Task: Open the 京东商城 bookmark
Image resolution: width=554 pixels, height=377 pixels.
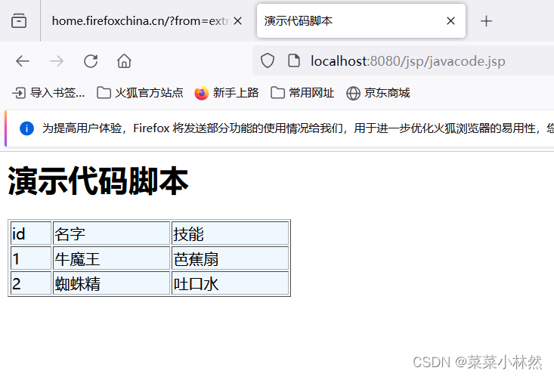Action: 378,93
